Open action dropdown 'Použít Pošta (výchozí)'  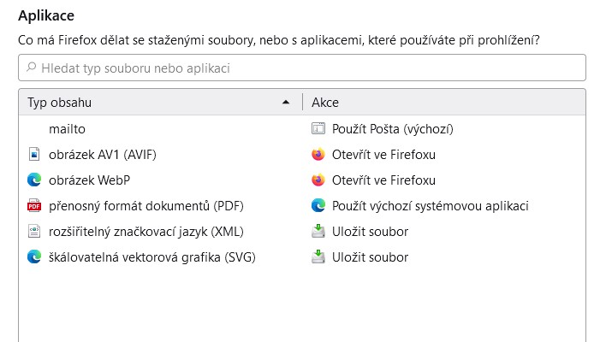click(x=393, y=128)
